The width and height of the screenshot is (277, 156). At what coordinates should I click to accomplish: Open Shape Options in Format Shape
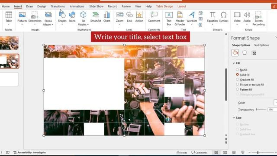tap(241, 45)
